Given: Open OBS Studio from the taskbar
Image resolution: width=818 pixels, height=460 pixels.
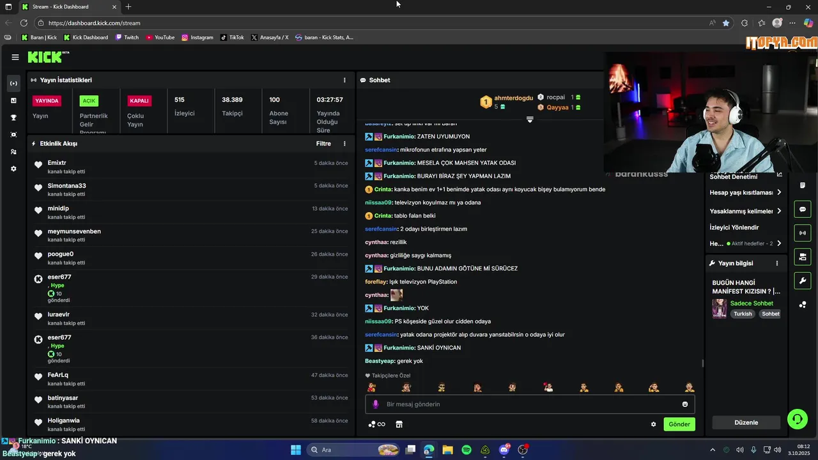Looking at the screenshot, I should click(x=523, y=450).
